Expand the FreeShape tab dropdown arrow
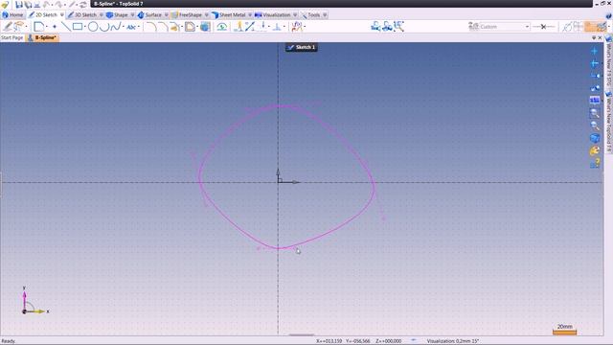Image resolution: width=613 pixels, height=345 pixels. pyautogui.click(x=207, y=15)
